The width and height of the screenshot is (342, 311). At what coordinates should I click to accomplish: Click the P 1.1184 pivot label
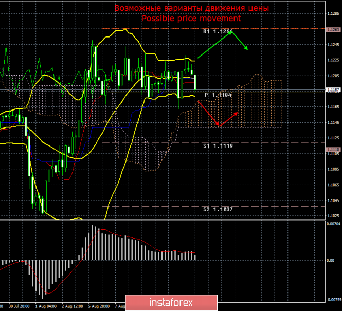(x=218, y=95)
